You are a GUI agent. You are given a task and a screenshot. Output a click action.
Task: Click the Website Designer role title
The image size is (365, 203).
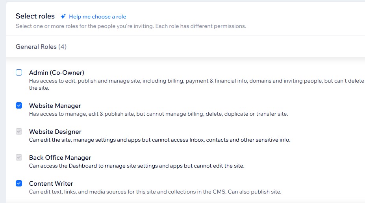click(x=55, y=131)
